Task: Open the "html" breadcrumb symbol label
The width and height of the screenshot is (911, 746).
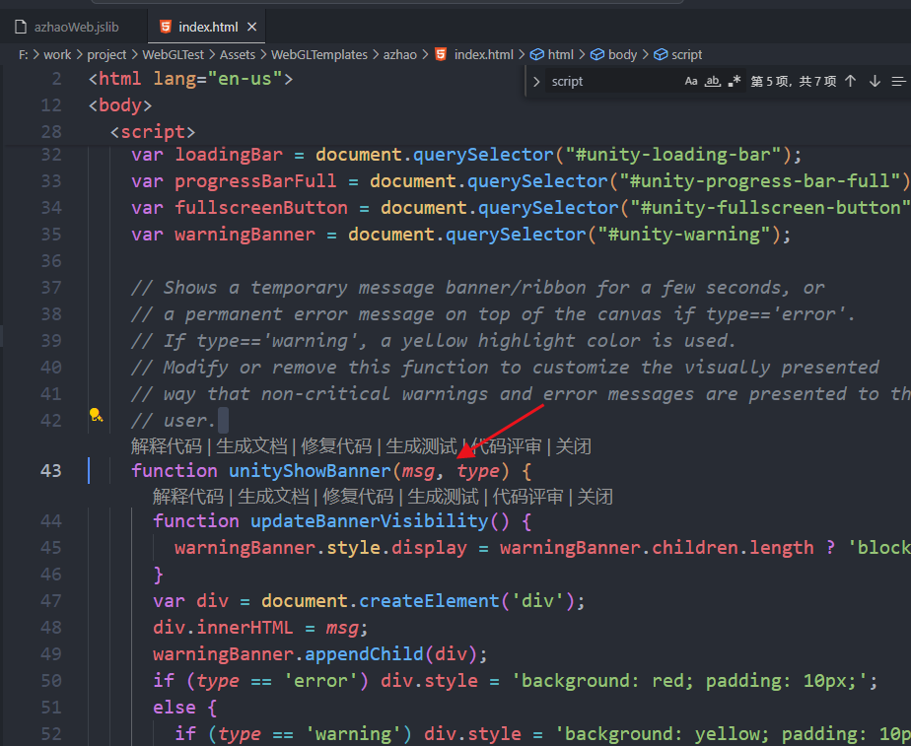Action: (x=561, y=54)
